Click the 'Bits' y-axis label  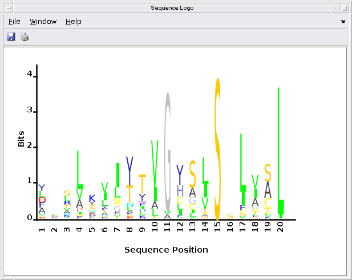point(21,139)
